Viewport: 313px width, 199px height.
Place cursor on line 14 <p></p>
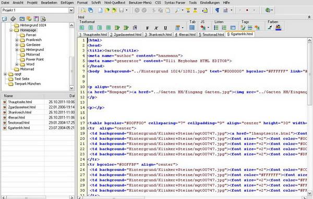pyautogui.click(x=96, y=108)
